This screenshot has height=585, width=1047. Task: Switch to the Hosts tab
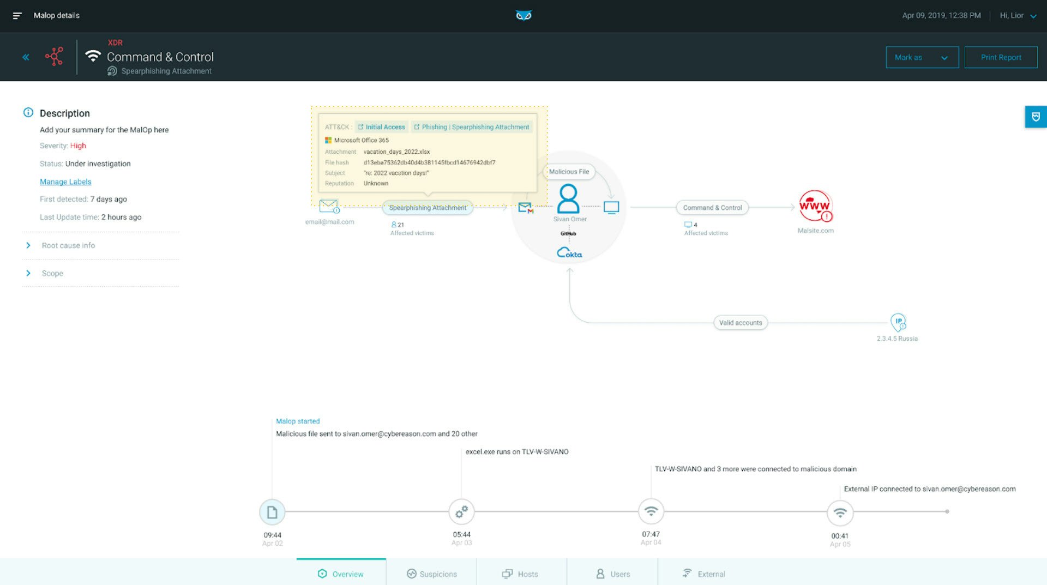tap(520, 574)
